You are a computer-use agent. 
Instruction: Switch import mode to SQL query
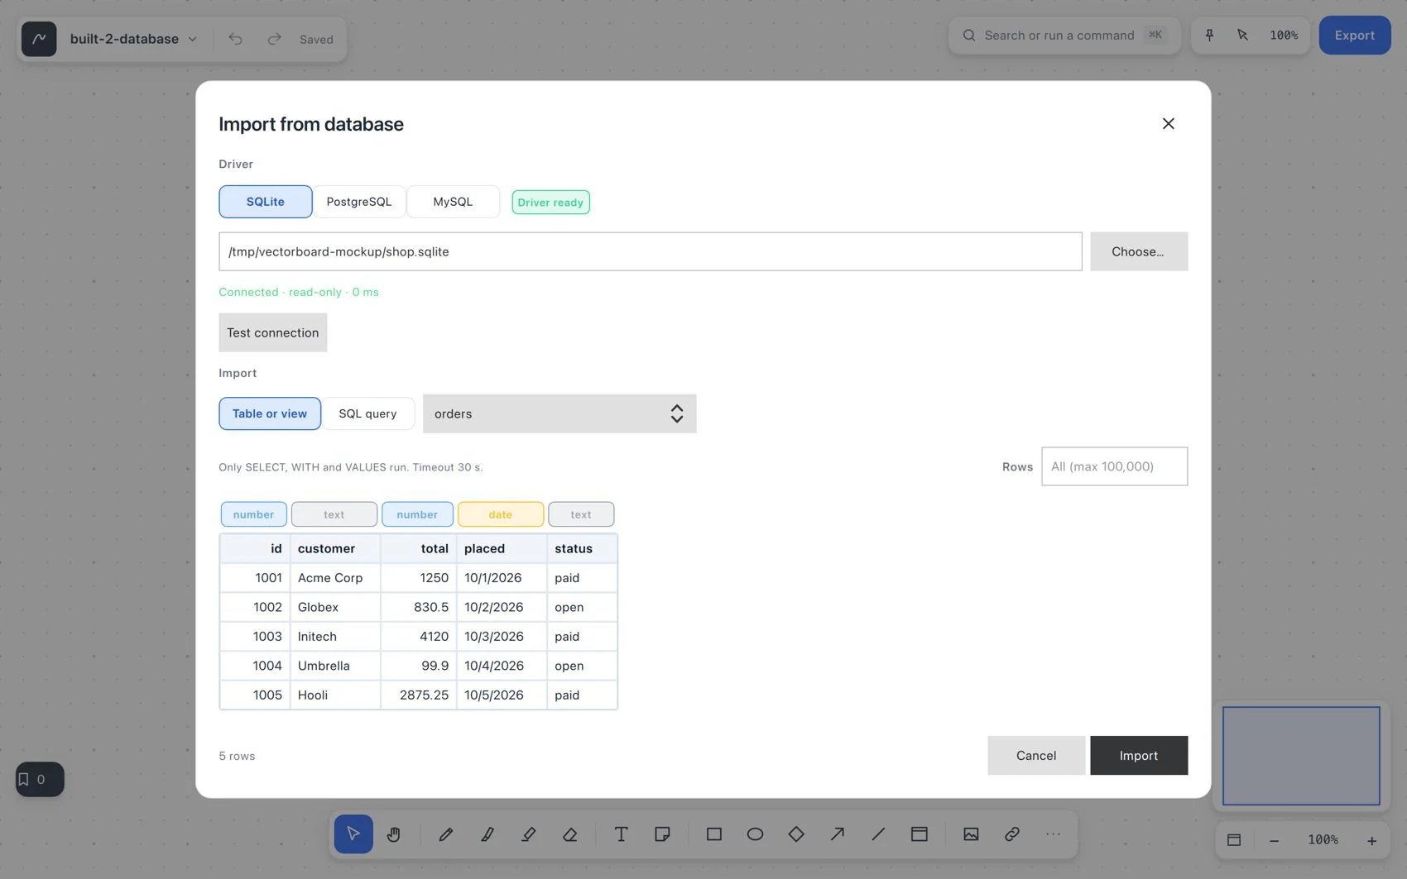[x=367, y=413]
